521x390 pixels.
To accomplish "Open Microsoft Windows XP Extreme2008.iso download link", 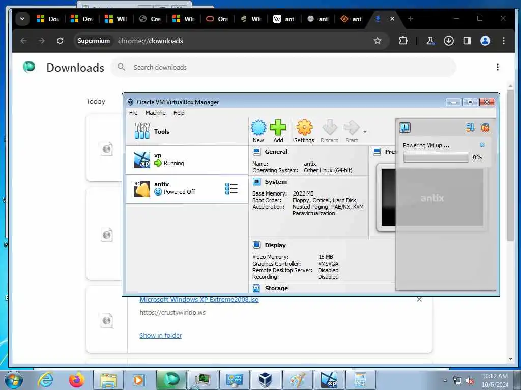I will [199, 300].
